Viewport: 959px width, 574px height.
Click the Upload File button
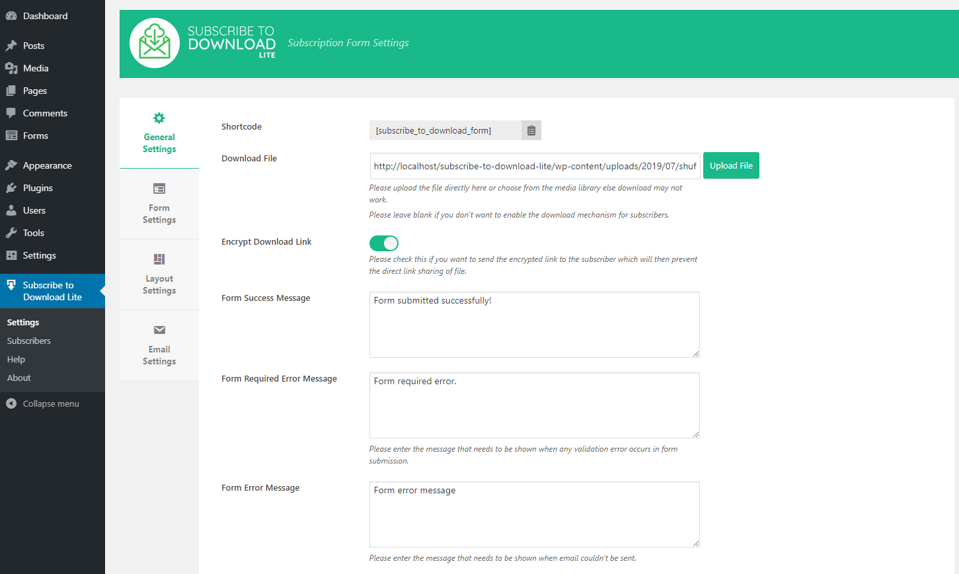pos(731,165)
